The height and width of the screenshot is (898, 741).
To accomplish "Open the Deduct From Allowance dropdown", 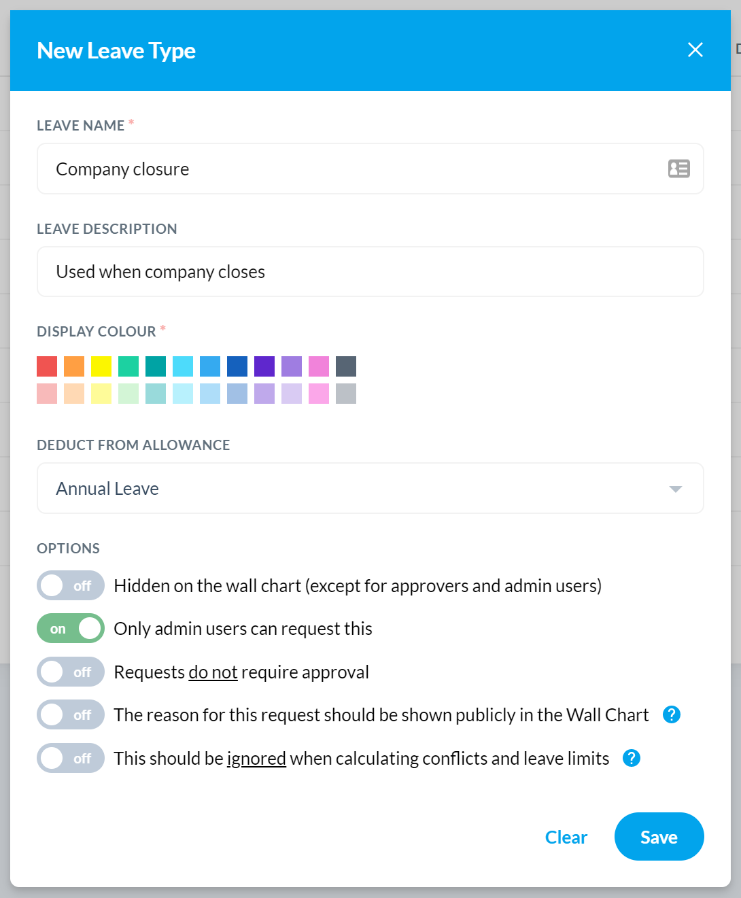I will pos(370,488).
